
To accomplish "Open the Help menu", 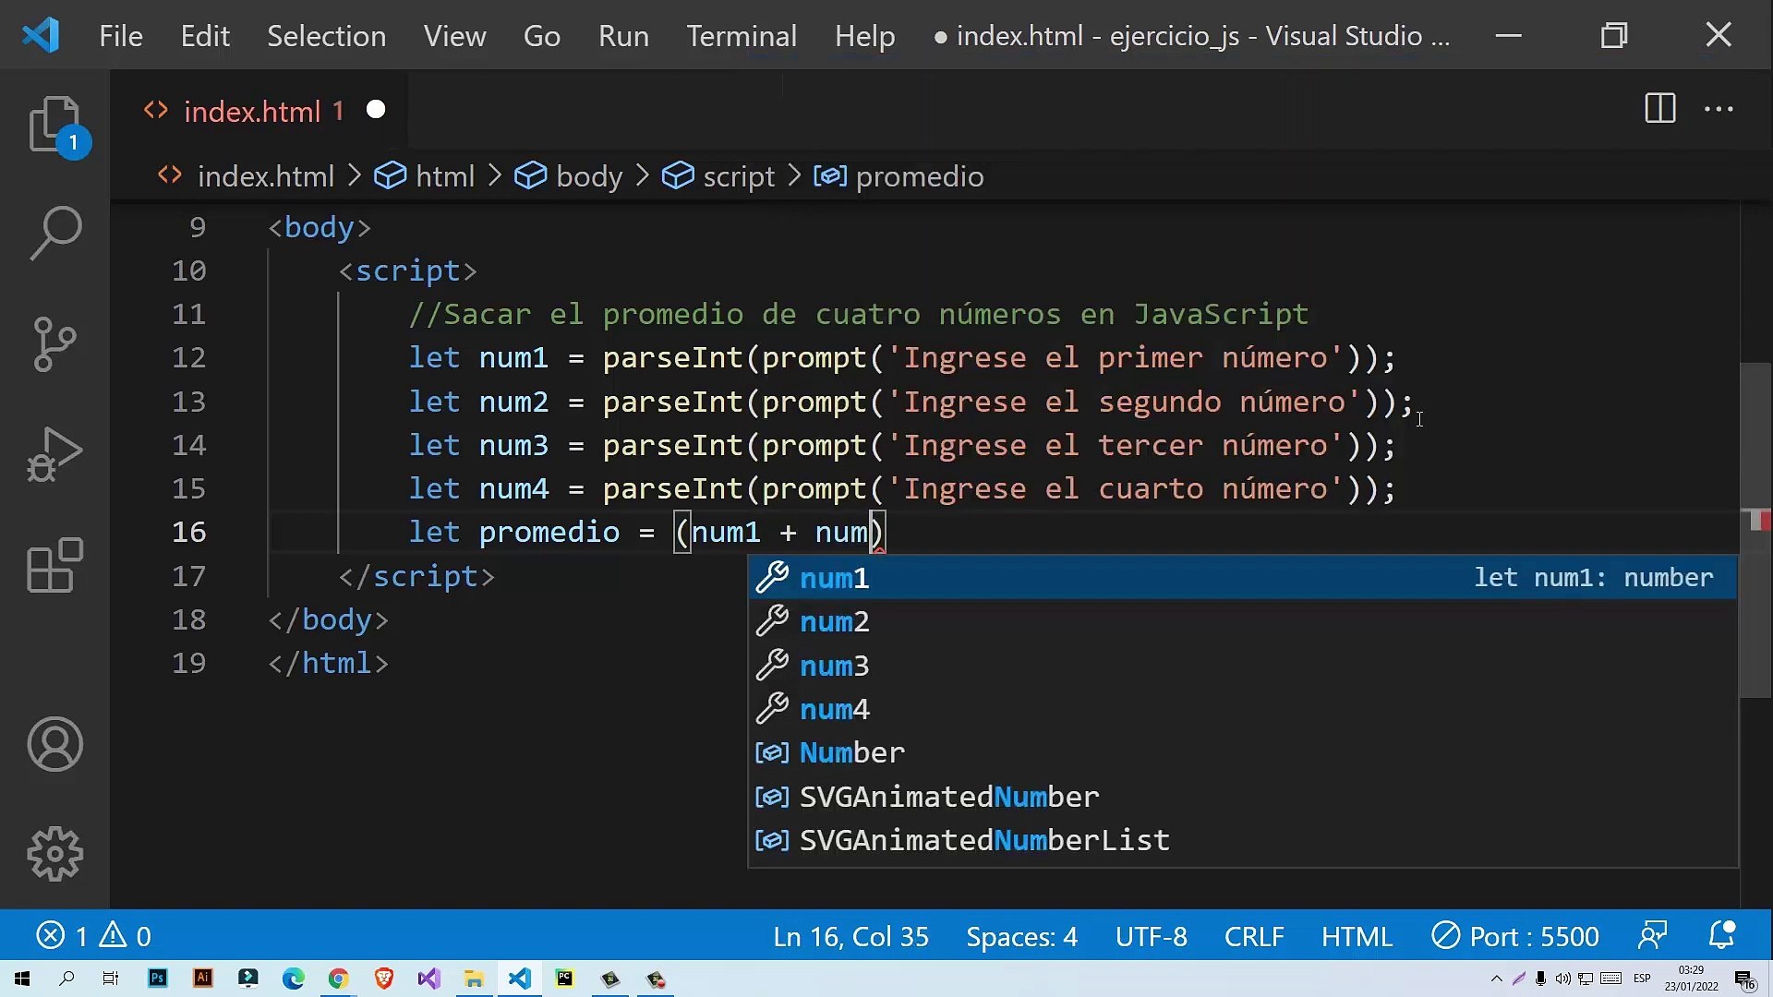I will (x=865, y=35).
